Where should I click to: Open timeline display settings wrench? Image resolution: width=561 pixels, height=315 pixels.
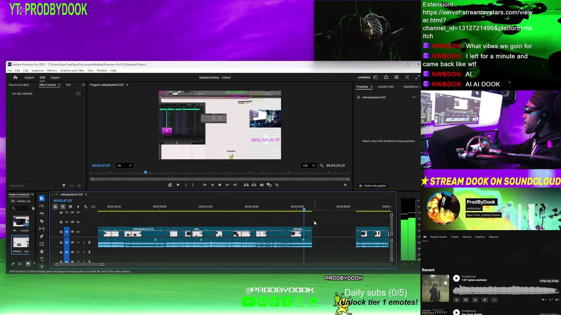pyautogui.click(x=85, y=206)
